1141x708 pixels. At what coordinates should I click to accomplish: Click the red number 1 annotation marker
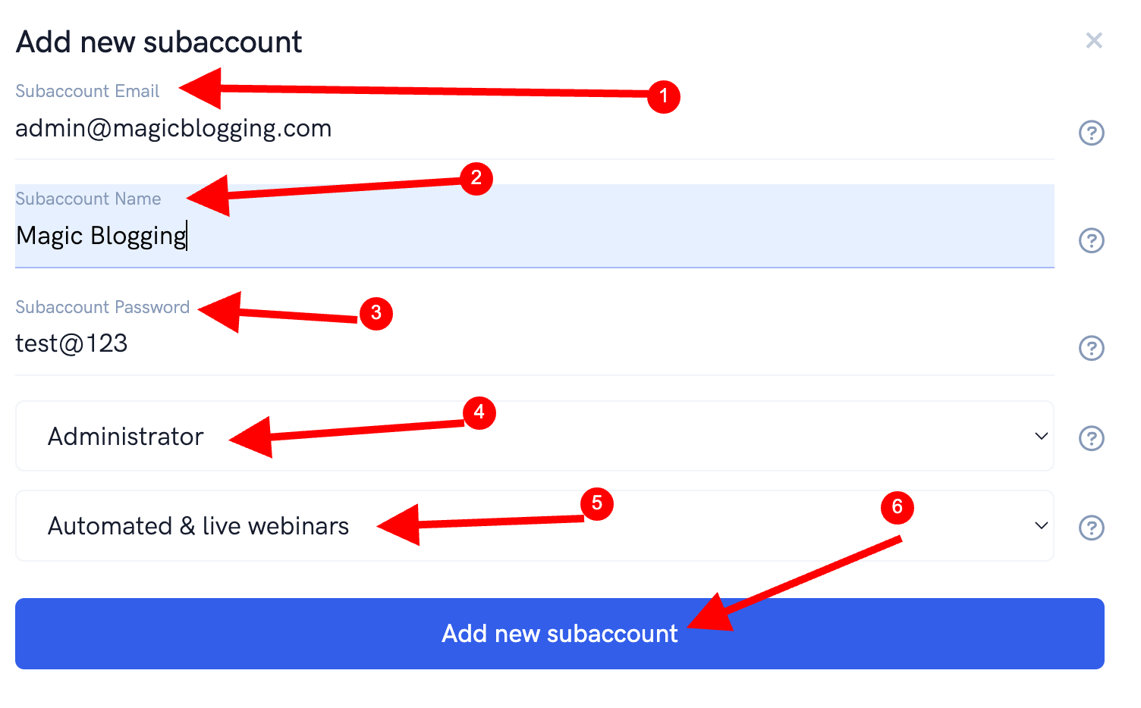coord(664,96)
